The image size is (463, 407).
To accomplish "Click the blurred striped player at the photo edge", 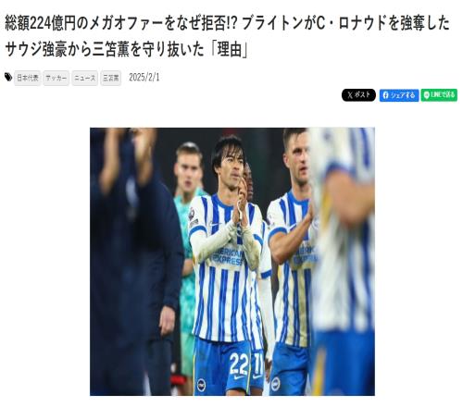I will coord(343,262).
